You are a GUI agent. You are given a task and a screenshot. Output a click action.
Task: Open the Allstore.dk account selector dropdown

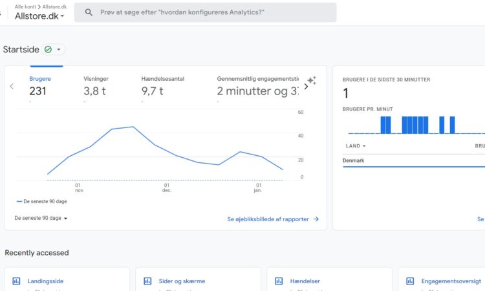pos(39,16)
